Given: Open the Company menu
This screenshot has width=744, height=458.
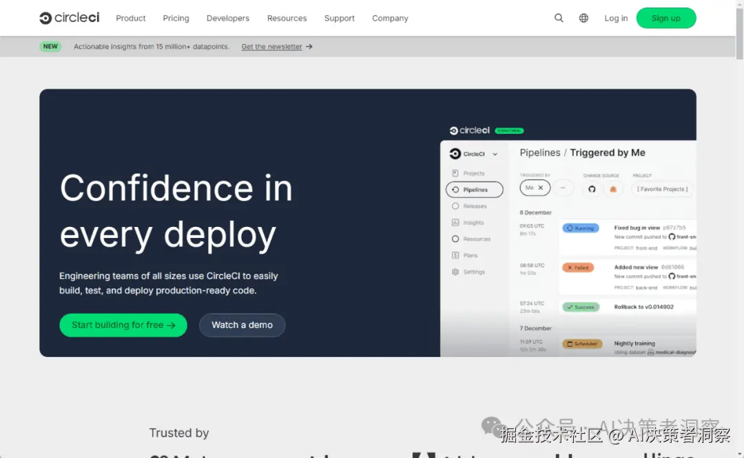Looking at the screenshot, I should click(x=390, y=18).
